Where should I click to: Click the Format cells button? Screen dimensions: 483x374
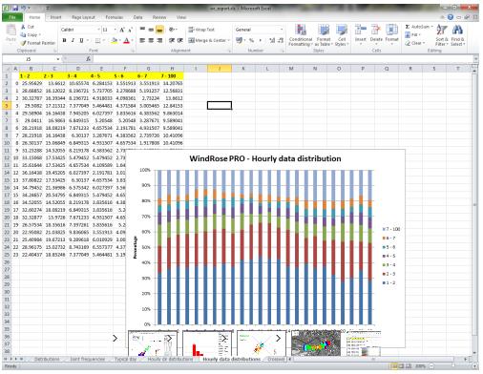[391, 34]
